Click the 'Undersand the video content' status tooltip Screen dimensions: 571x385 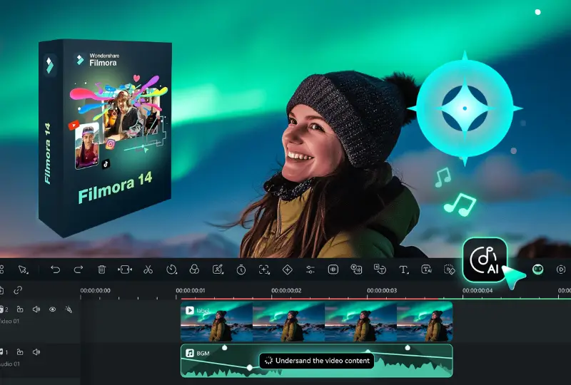[316, 361]
